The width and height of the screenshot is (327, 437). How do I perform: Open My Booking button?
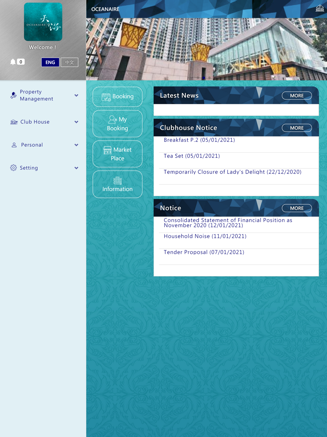pyautogui.click(x=117, y=124)
